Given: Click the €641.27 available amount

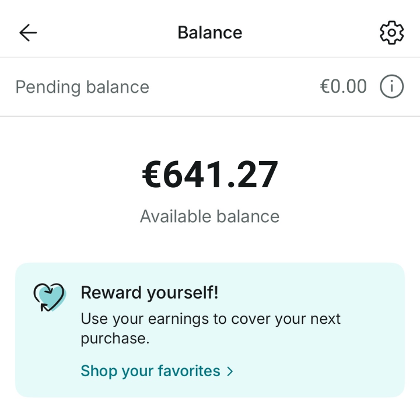Looking at the screenshot, I should click(x=210, y=175).
